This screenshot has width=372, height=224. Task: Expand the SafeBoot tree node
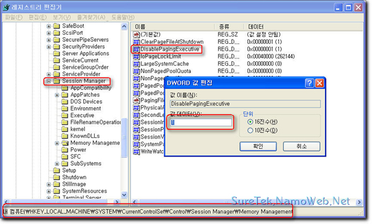point(48,26)
